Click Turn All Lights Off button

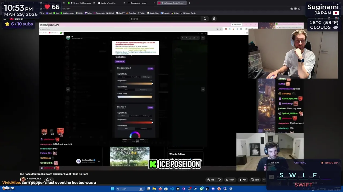[x=120, y=62]
